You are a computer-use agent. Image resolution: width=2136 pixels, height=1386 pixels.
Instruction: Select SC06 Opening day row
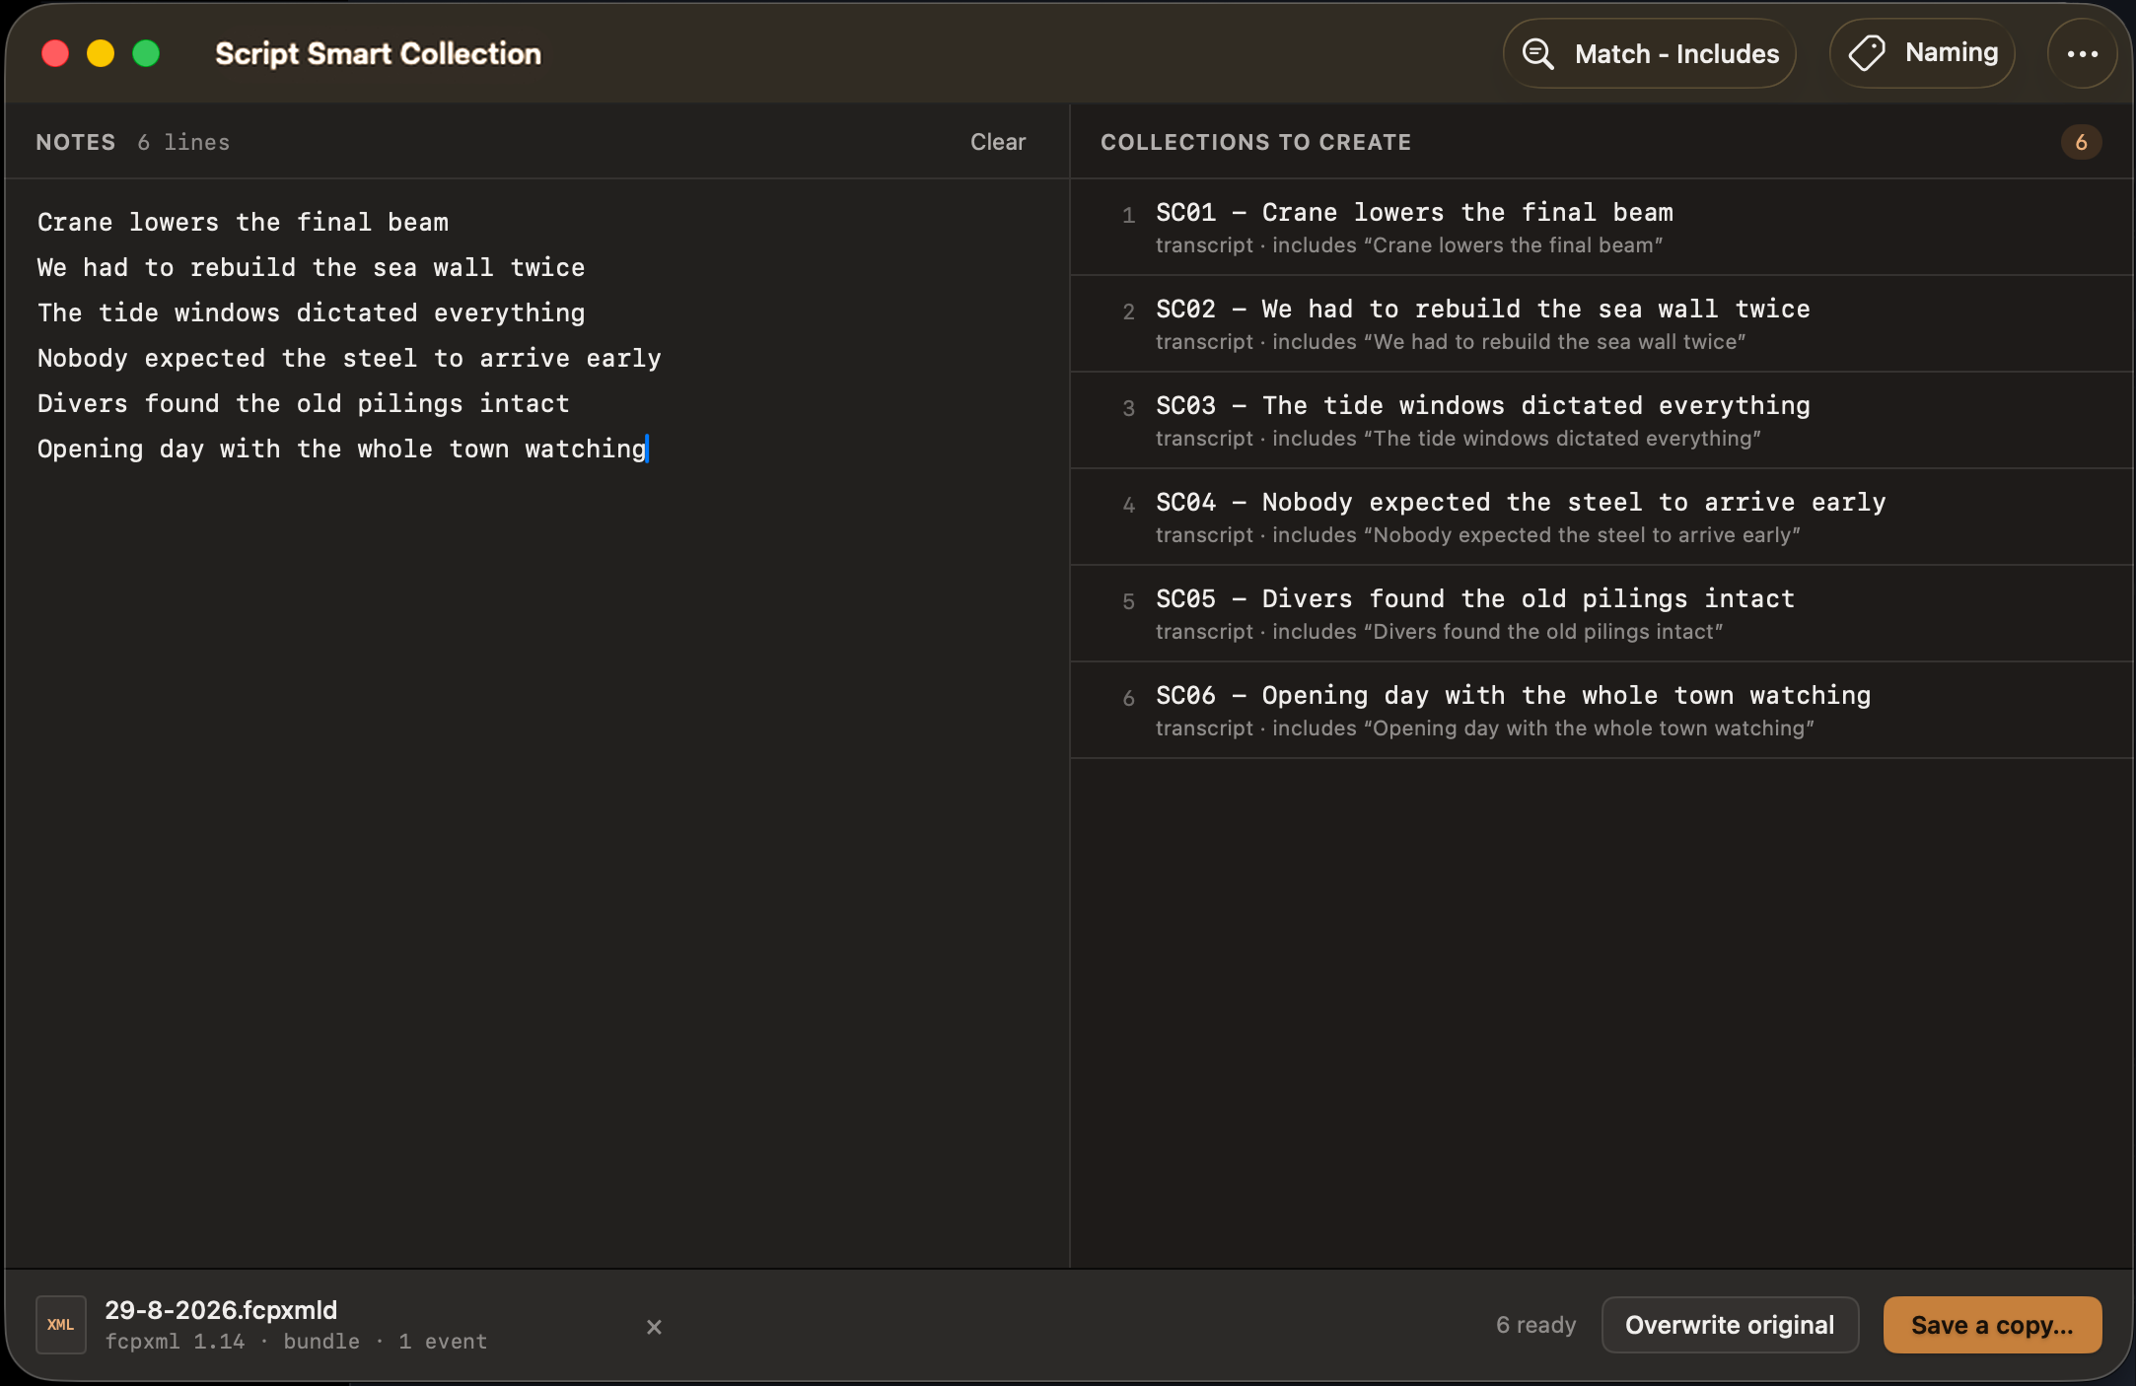click(1602, 710)
